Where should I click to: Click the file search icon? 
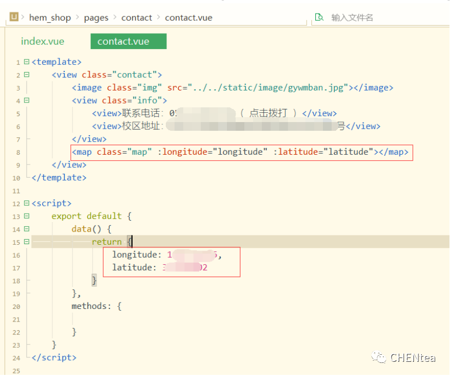coord(319,17)
